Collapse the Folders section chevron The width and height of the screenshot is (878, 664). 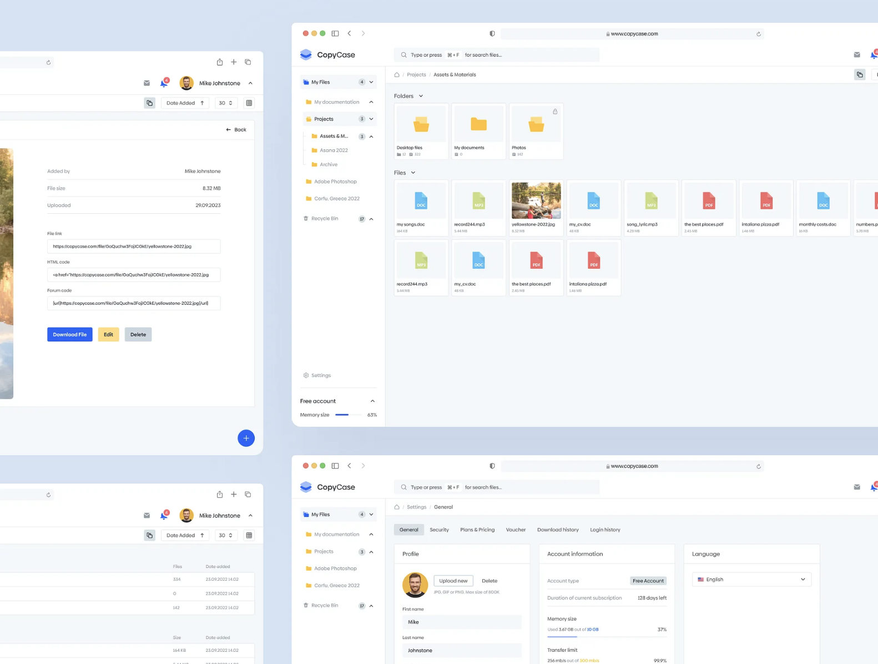(421, 96)
